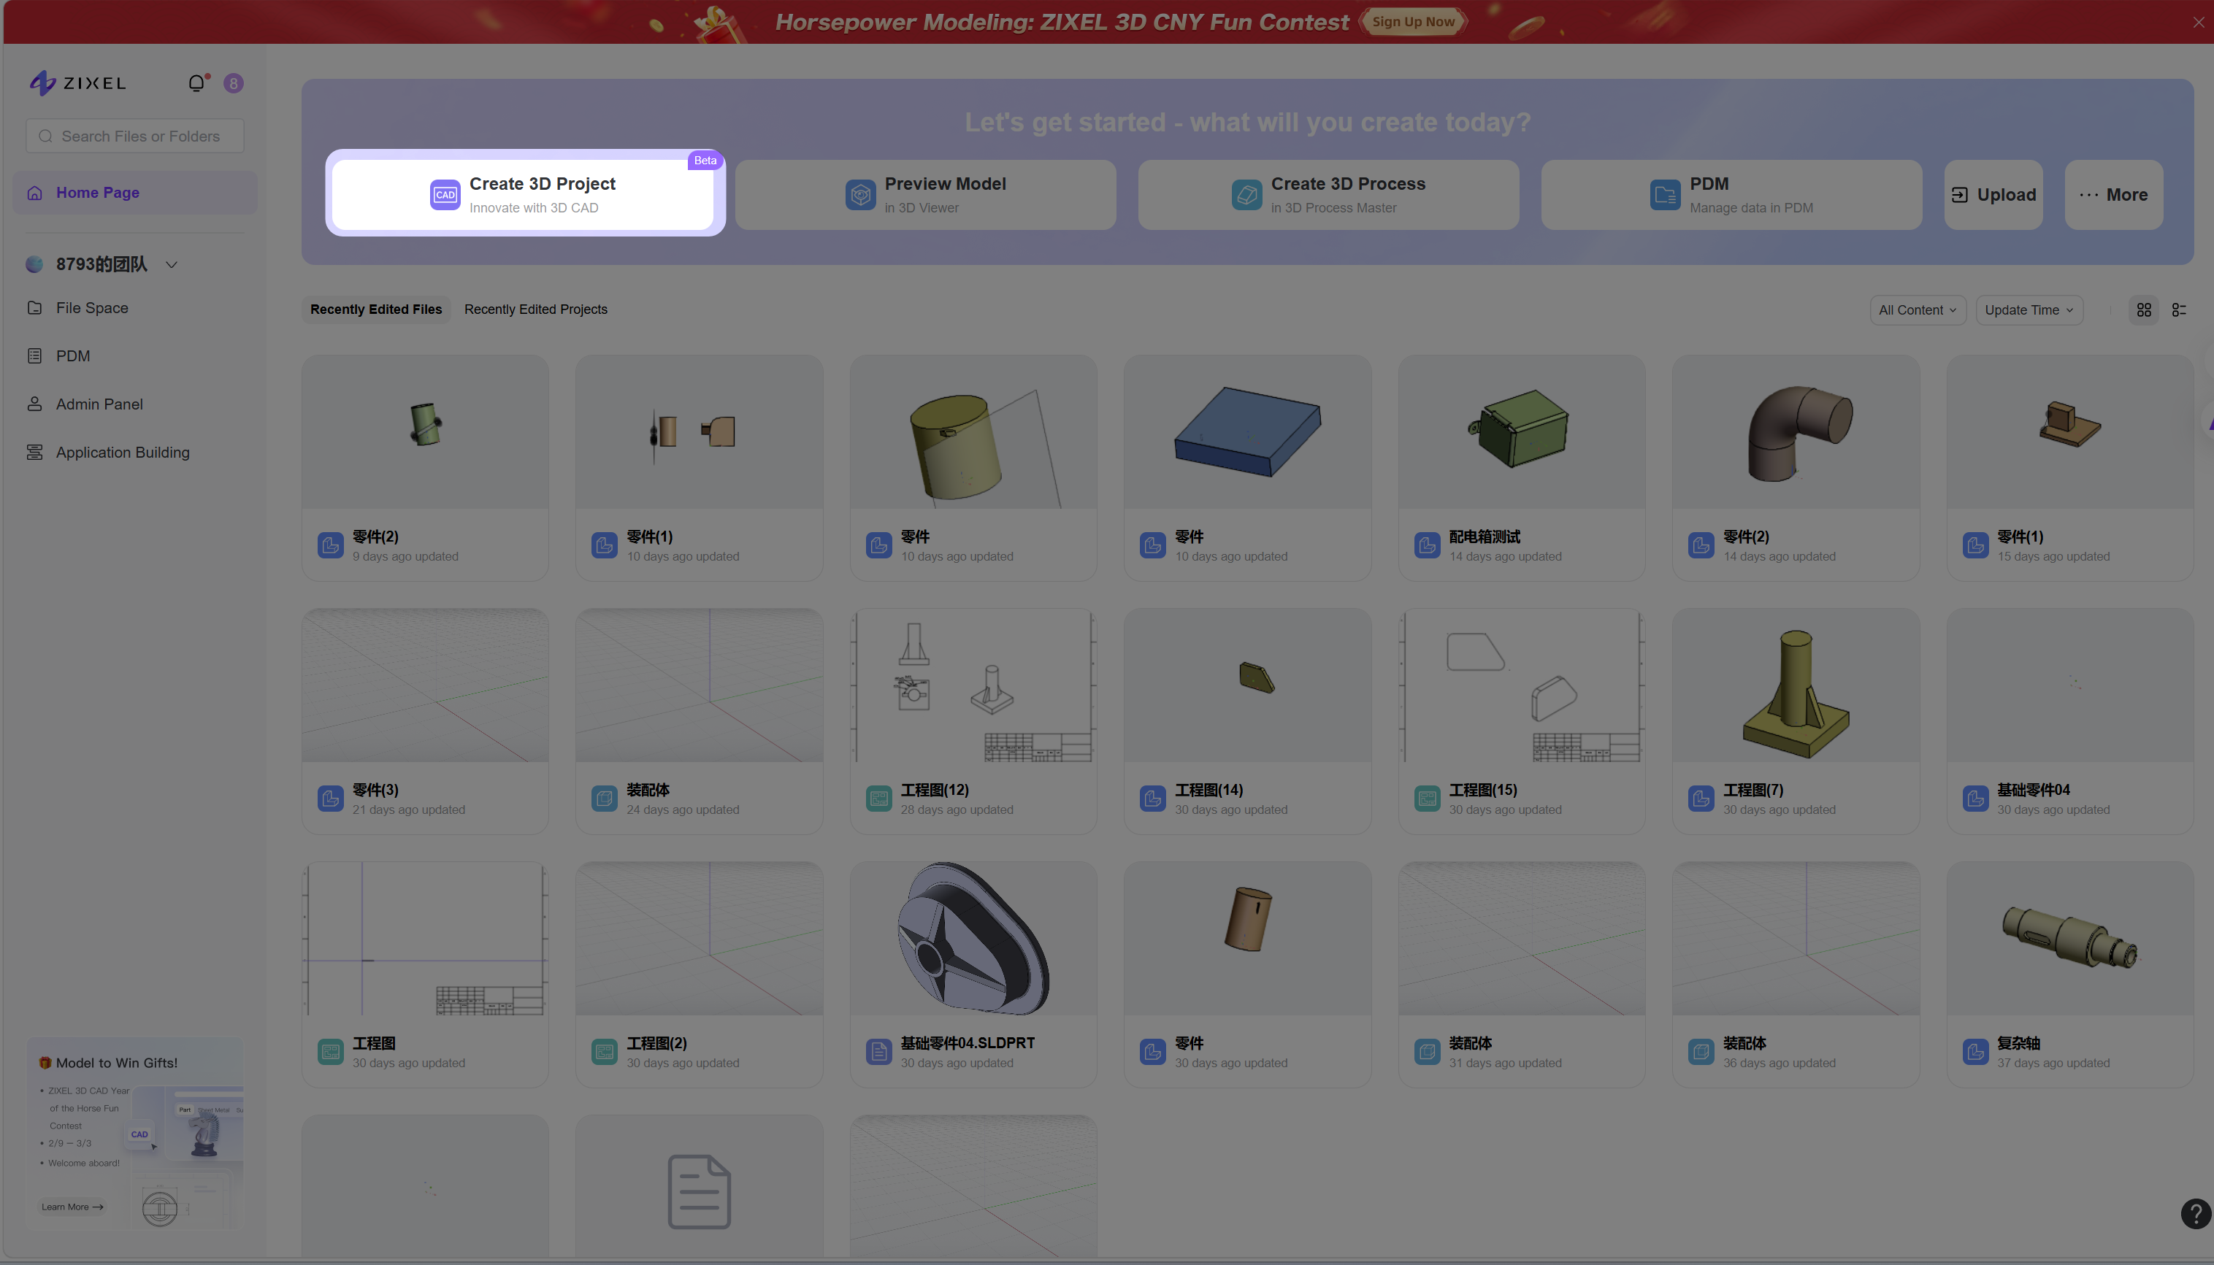Open the purple user avatar badge
2214x1265 pixels.
(x=233, y=83)
